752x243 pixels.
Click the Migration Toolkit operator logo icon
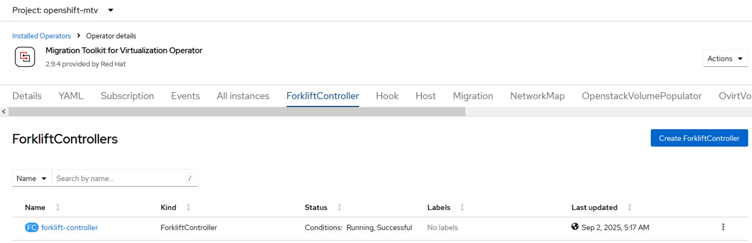point(25,57)
